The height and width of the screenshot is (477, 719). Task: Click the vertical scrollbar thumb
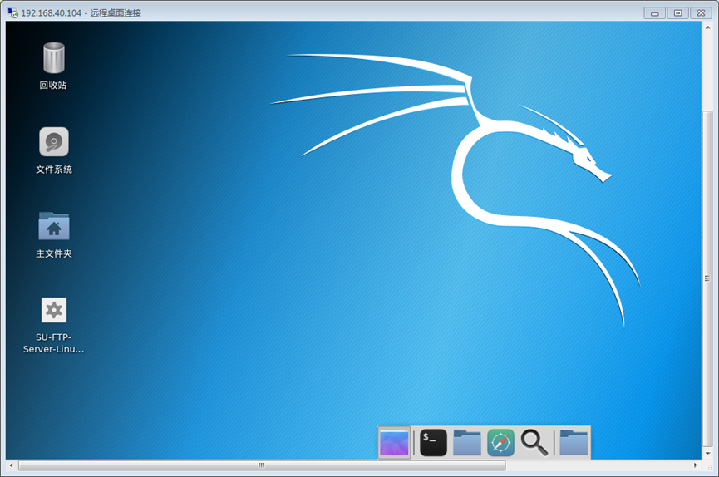pyautogui.click(x=707, y=278)
